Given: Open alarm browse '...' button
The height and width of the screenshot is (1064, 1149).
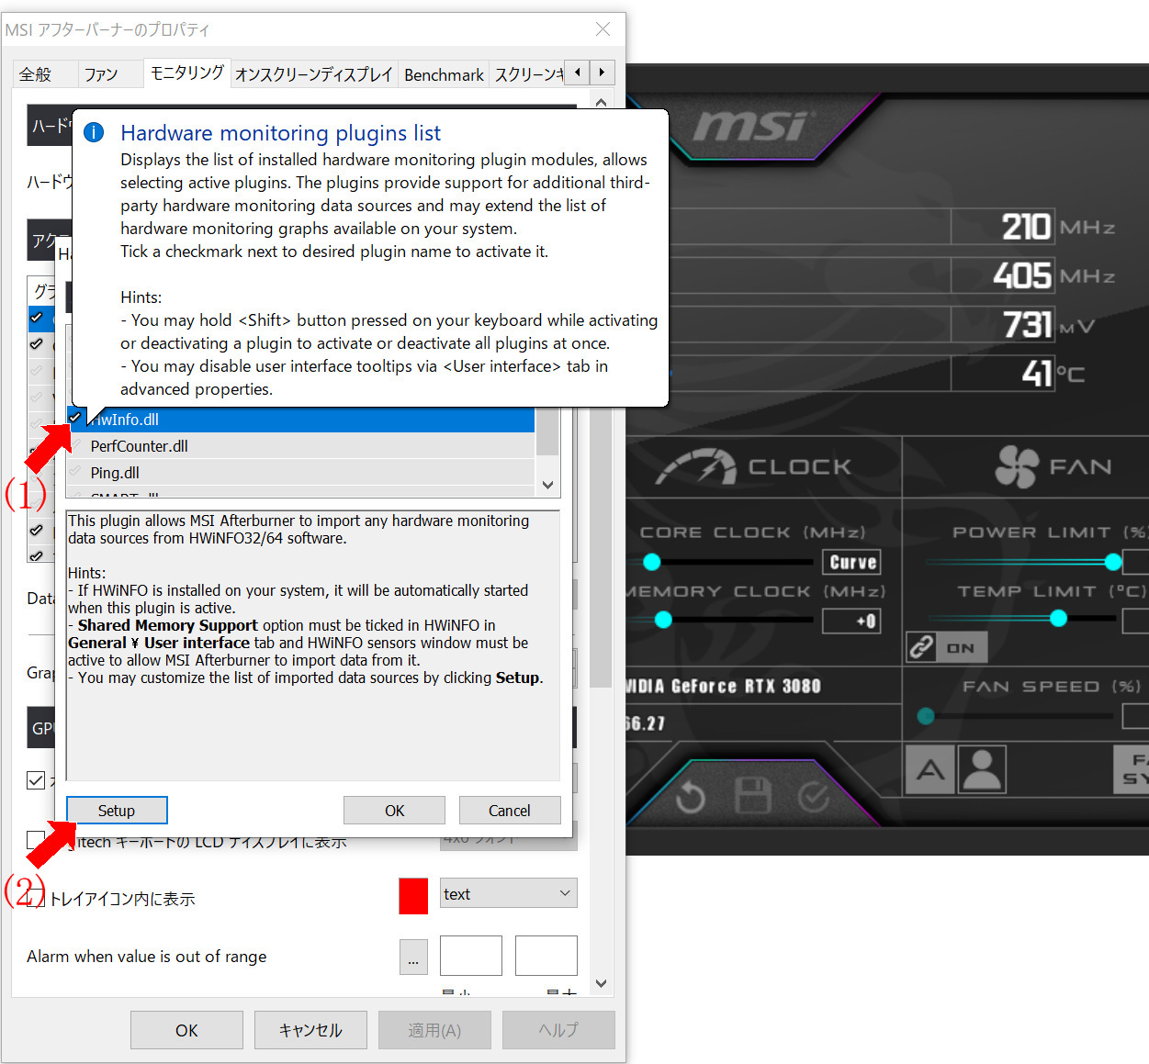Looking at the screenshot, I should tap(413, 957).
